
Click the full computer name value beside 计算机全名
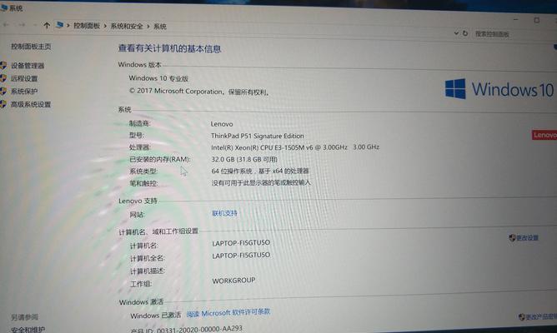(x=241, y=256)
